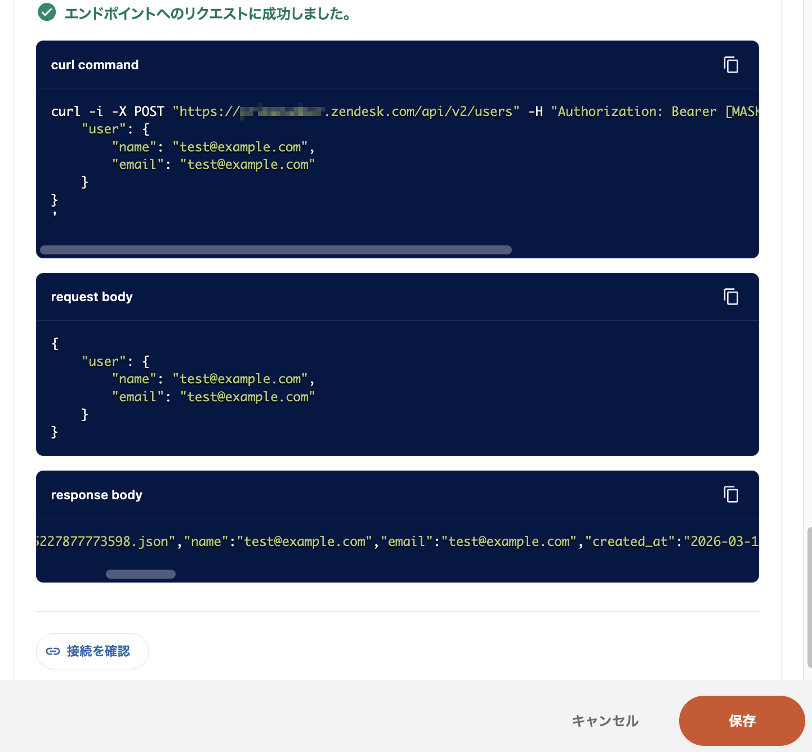Image resolution: width=812 pixels, height=752 pixels.
Task: Click the response body horizontal scrollbar thumb
Action: pyautogui.click(x=141, y=574)
